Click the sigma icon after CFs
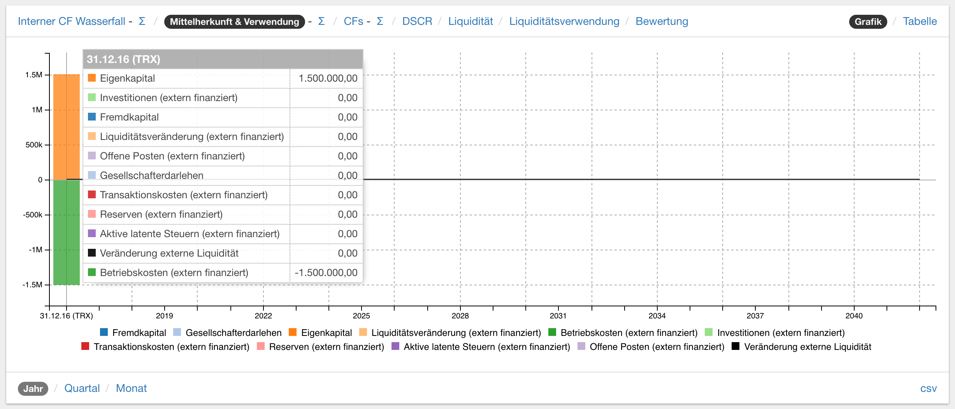 coord(380,21)
